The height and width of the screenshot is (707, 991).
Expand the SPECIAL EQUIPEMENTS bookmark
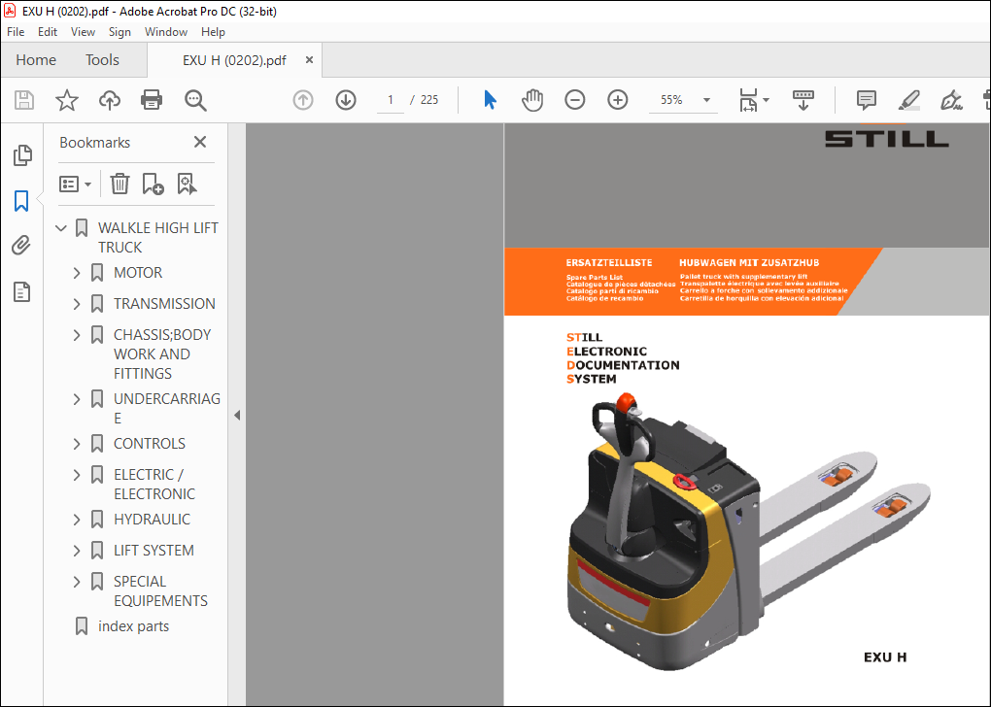[77, 582]
